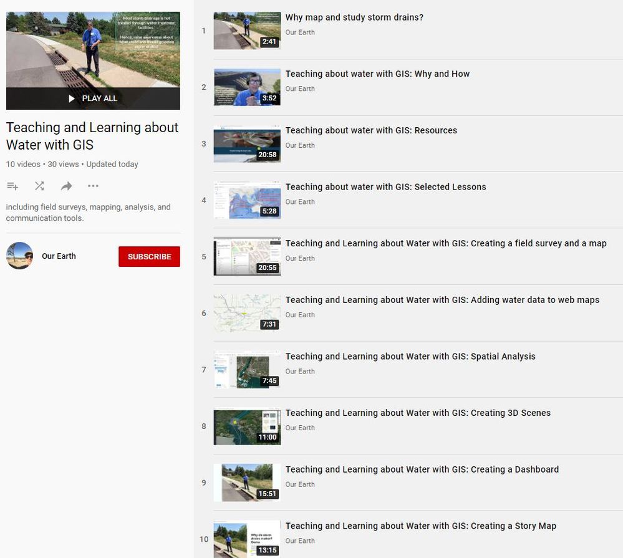Open video 'Why map and study storm drains?'
Viewport: 623px width, 558px height.
(x=354, y=17)
